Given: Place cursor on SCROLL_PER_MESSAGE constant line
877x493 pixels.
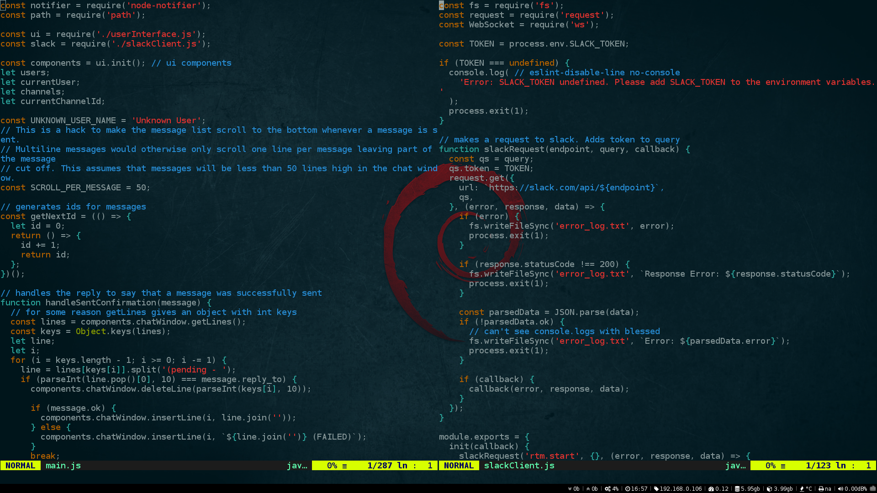Looking at the screenshot, I should tap(76, 188).
